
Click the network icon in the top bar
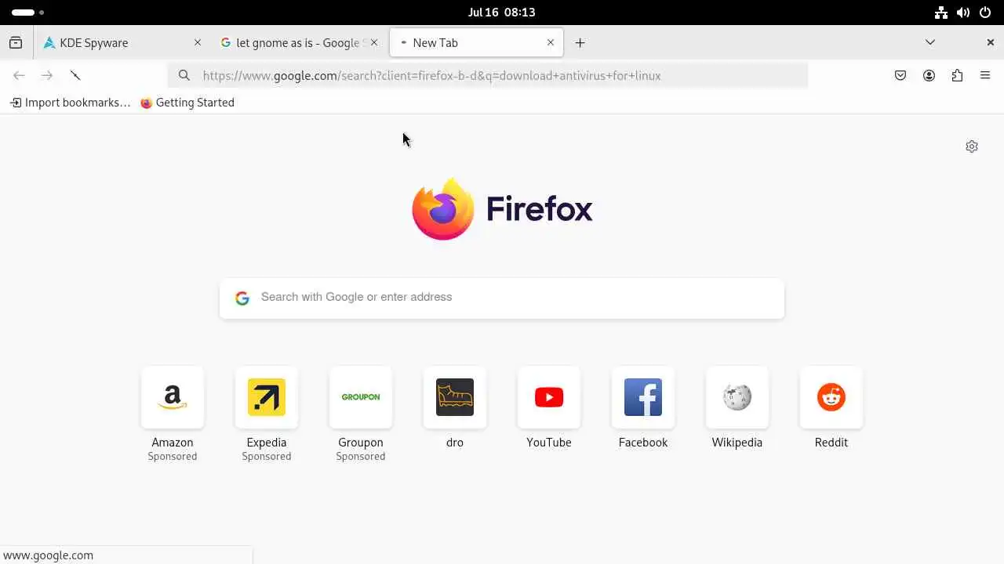tap(941, 13)
